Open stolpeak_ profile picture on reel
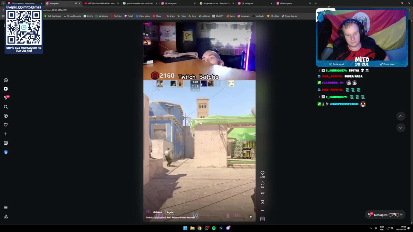The height and width of the screenshot is (232, 413). pyautogui.click(x=148, y=212)
